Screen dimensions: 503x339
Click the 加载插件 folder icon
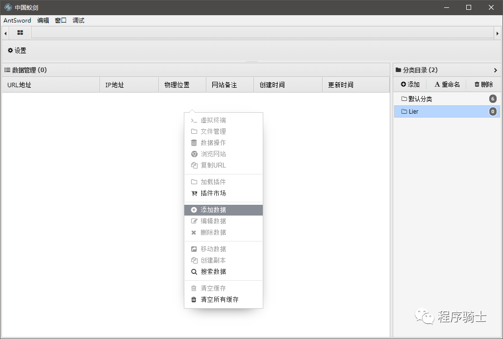click(x=194, y=182)
